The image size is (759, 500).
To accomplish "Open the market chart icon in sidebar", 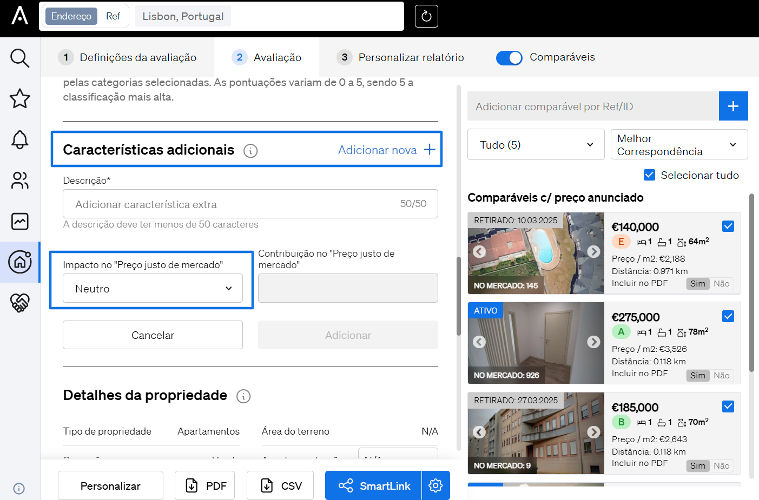I will [x=20, y=221].
